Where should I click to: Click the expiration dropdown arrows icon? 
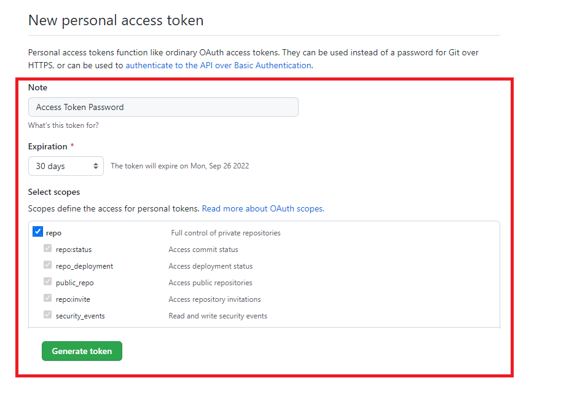pos(96,166)
